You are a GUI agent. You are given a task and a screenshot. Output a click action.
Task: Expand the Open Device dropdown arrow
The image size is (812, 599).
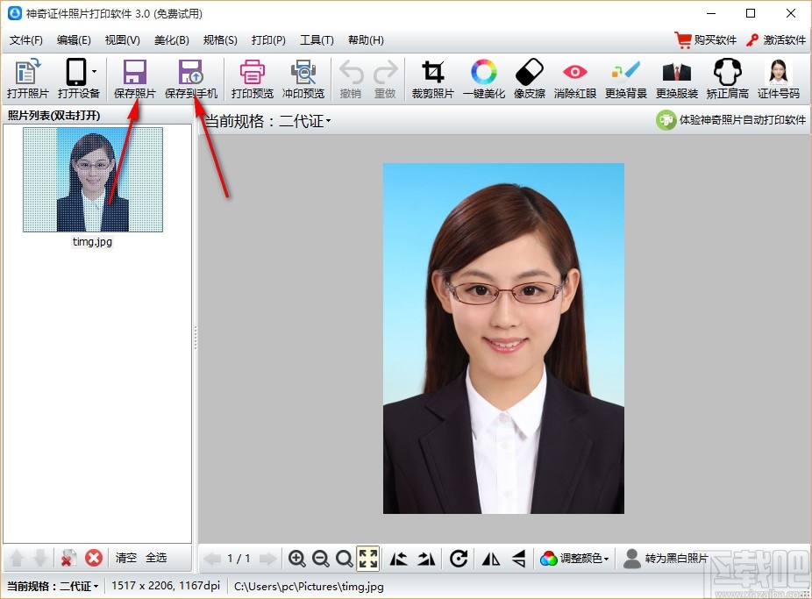94,71
